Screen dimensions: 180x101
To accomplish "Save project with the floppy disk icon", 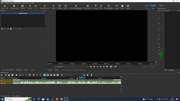I will coord(22,6).
